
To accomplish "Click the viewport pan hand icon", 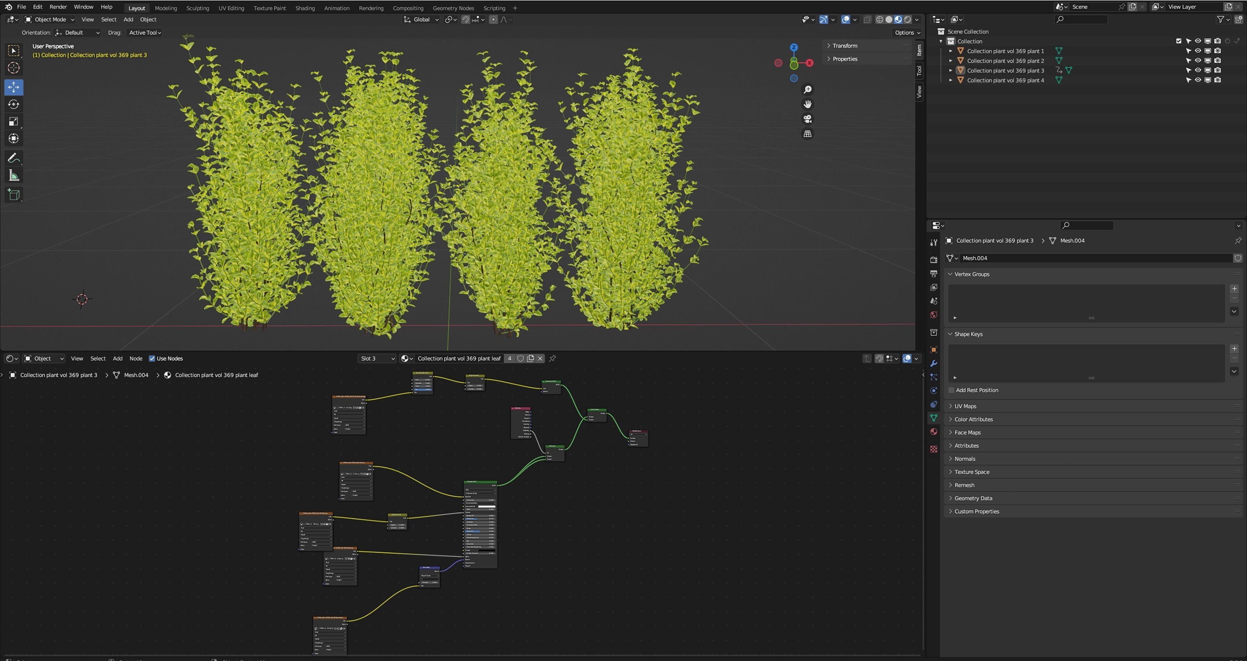I will click(x=807, y=104).
